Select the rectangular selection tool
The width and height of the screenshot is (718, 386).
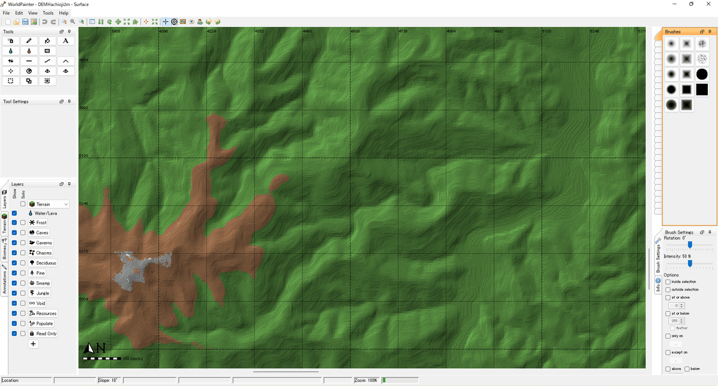pyautogui.click(x=11, y=81)
